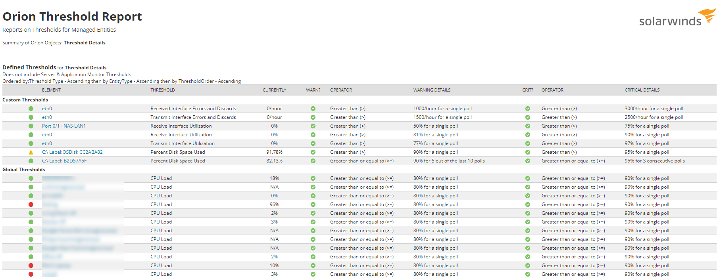Click CRIT? checkmark in the 10% CPU Load row
The width and height of the screenshot is (719, 277).
point(528,266)
